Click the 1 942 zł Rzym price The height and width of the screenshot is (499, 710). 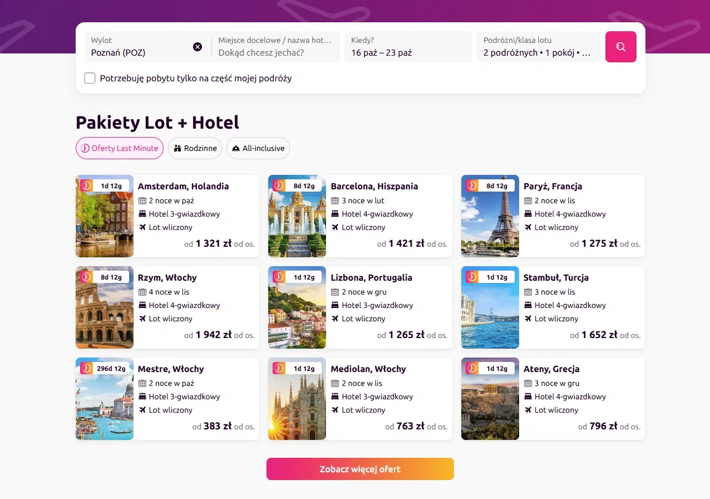click(214, 335)
